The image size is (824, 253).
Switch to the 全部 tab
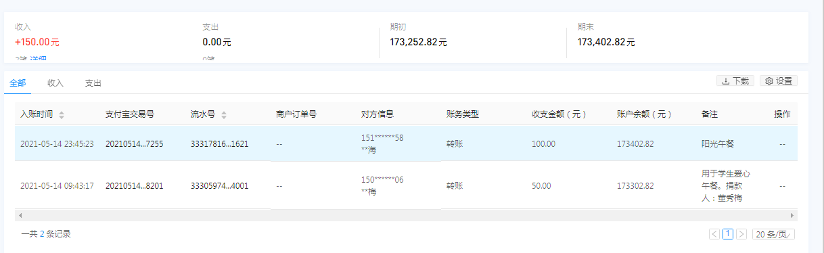[x=18, y=83]
